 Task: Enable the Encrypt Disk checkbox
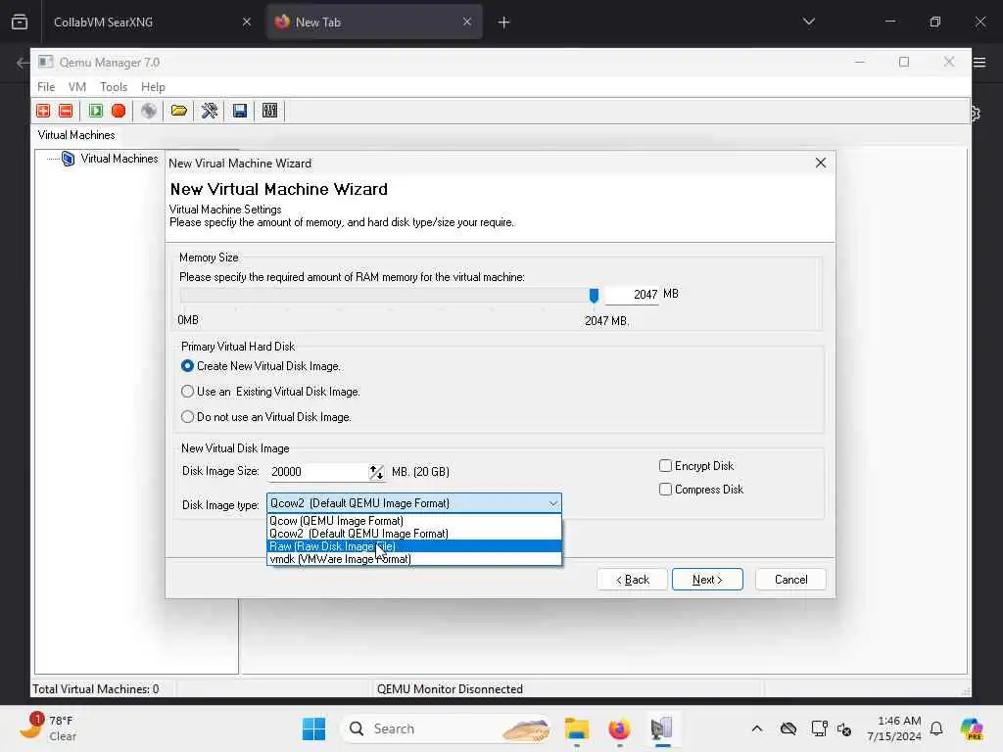(665, 465)
